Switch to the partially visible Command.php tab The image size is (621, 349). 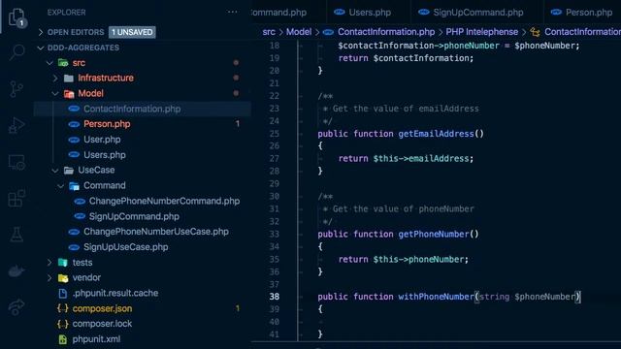[289, 13]
